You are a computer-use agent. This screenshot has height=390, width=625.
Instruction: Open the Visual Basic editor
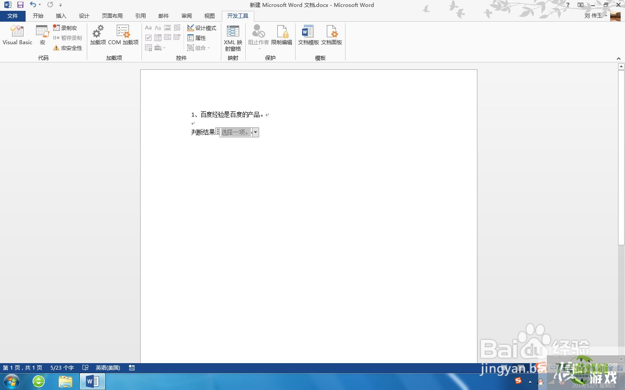[17, 35]
